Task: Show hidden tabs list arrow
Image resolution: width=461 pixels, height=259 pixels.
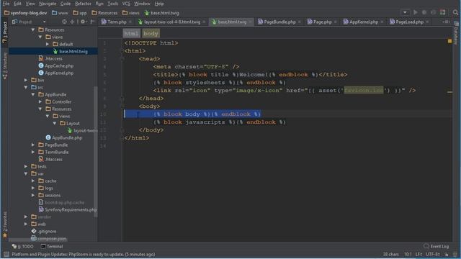Action: [x=446, y=22]
